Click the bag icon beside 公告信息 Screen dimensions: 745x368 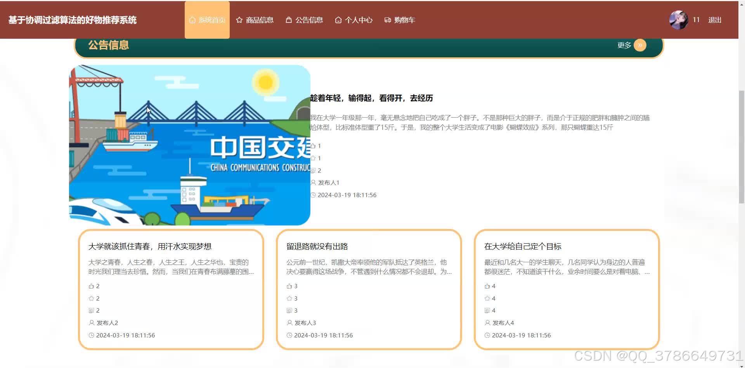pos(289,19)
